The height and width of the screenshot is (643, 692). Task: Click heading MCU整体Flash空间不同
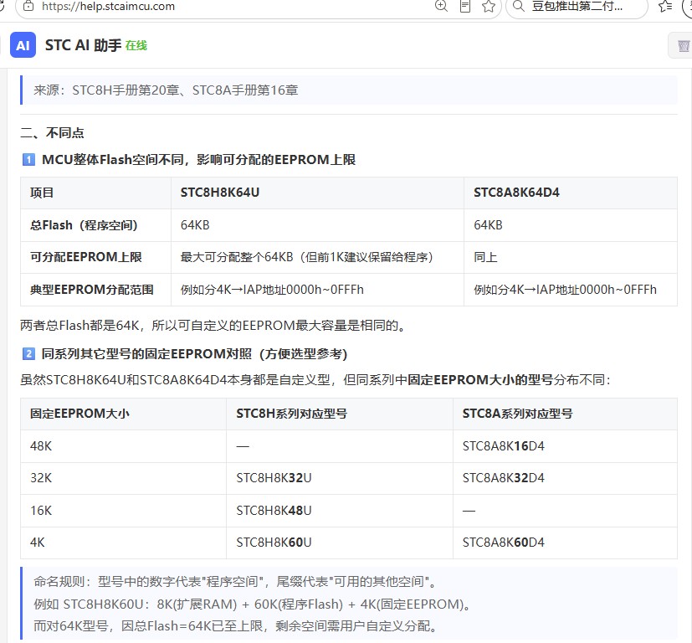pyautogui.click(x=198, y=159)
